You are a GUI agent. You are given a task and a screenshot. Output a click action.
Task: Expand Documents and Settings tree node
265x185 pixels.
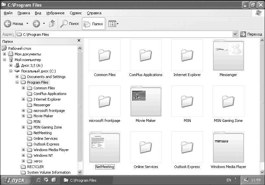pyautogui.click(x=17, y=77)
